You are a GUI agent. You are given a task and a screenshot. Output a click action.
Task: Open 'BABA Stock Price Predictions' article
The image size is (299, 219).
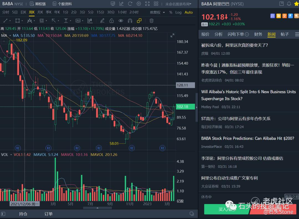pos(248,139)
